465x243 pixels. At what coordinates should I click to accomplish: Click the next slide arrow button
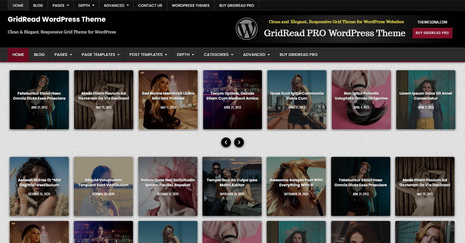tap(239, 142)
